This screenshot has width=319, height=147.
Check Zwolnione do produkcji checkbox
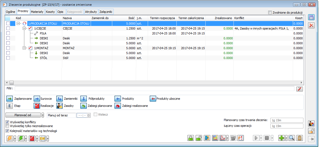tap(270, 13)
